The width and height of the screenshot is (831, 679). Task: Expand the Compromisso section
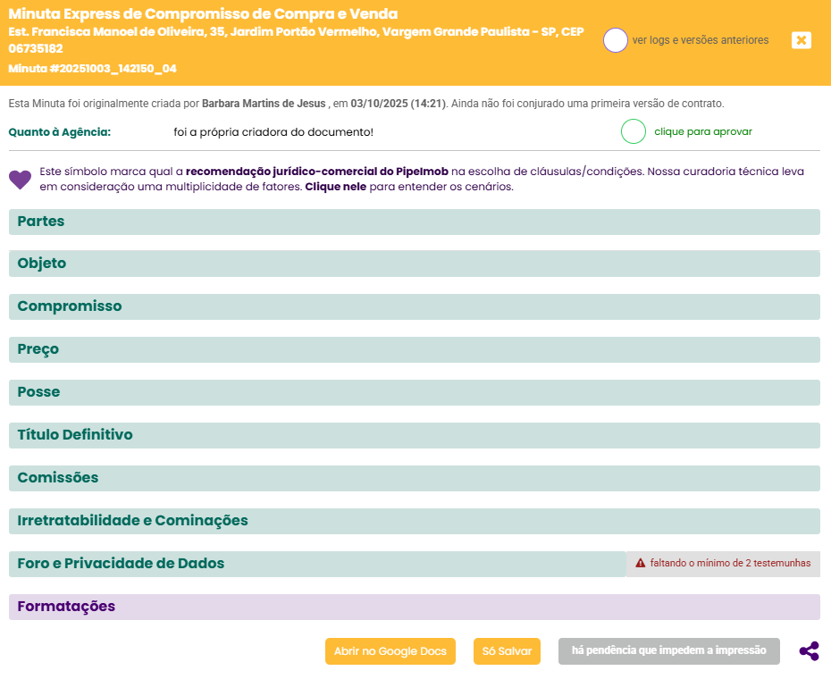414,306
